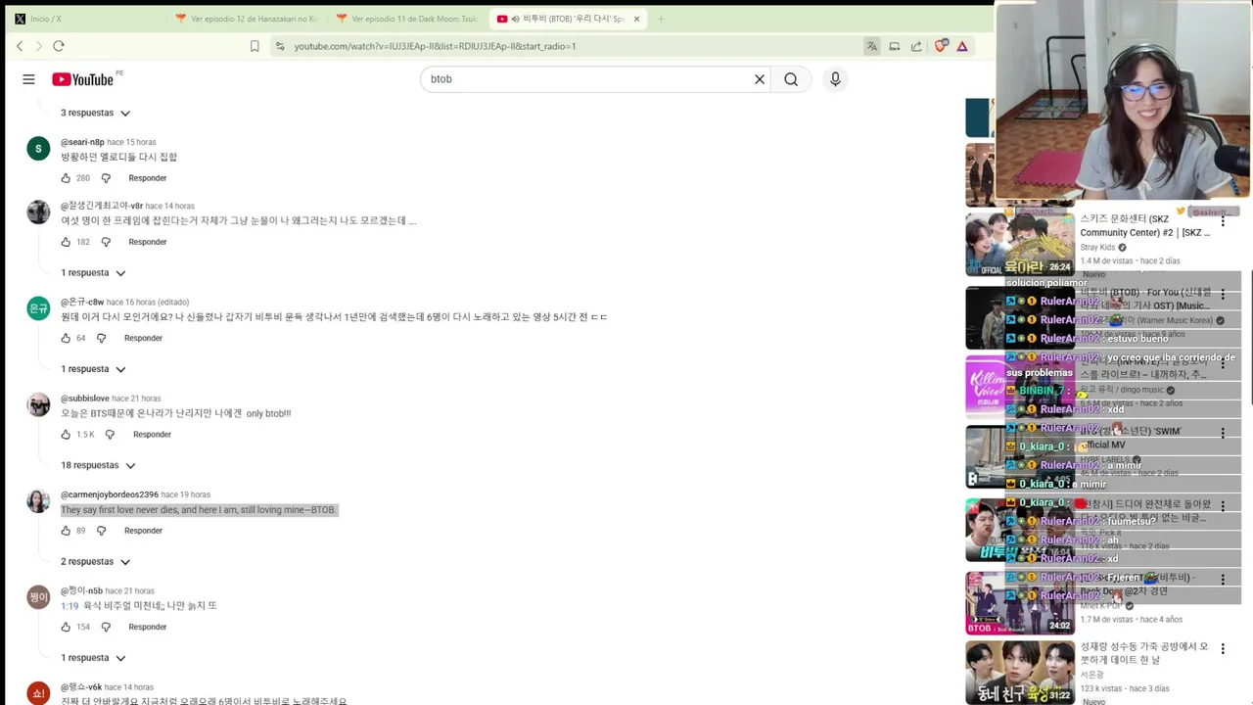This screenshot has height=705, width=1253.
Task: Clear the 'btob' search text with X
Action: click(759, 79)
